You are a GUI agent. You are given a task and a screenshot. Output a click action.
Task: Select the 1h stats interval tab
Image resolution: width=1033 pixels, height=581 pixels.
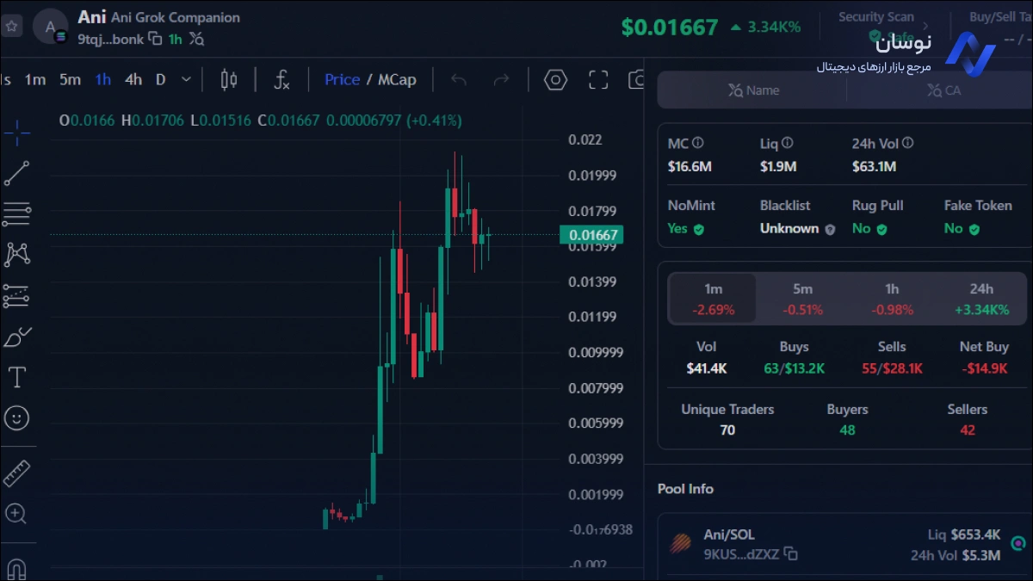coord(892,299)
